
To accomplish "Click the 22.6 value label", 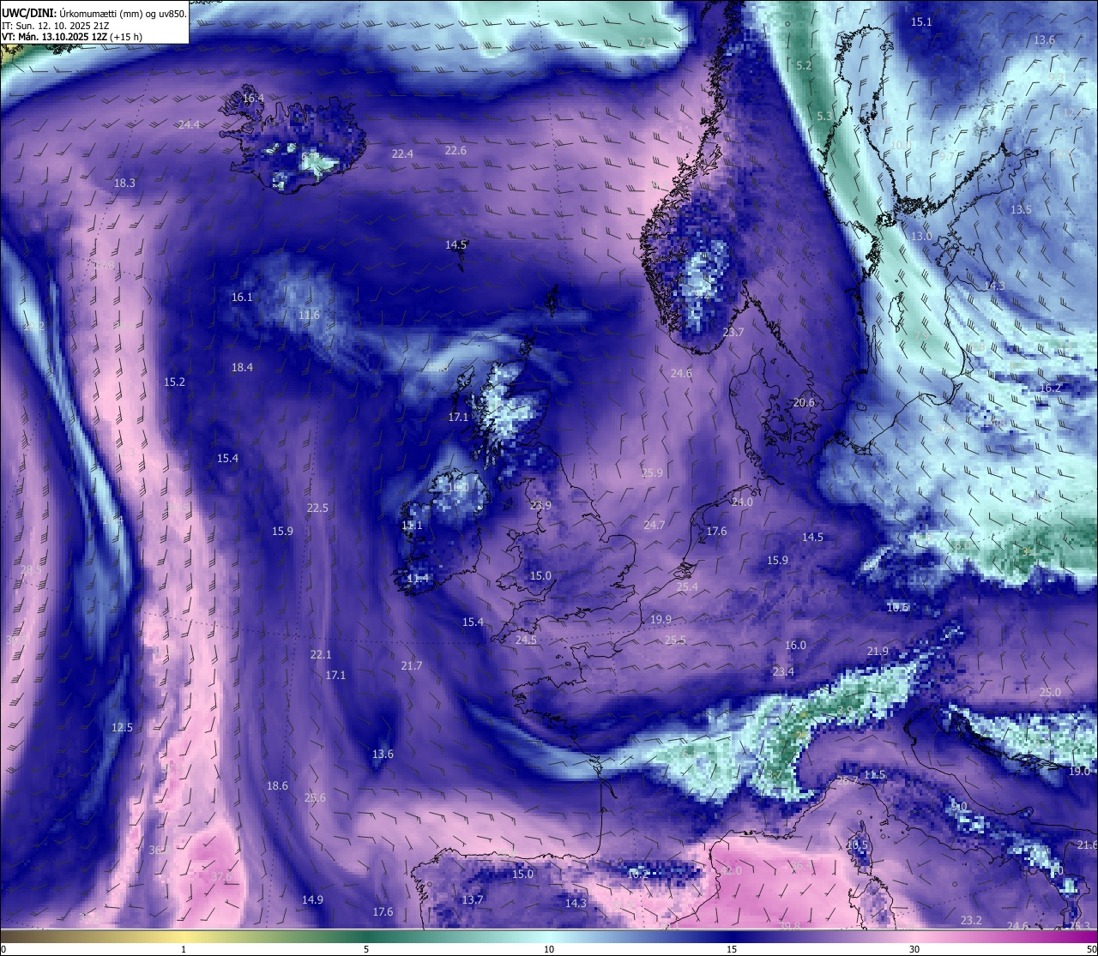I will tap(455, 150).
